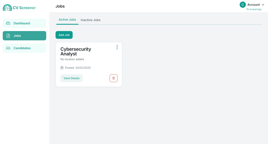Click the Account label in header
This screenshot has width=268, height=144.
click(253, 5)
